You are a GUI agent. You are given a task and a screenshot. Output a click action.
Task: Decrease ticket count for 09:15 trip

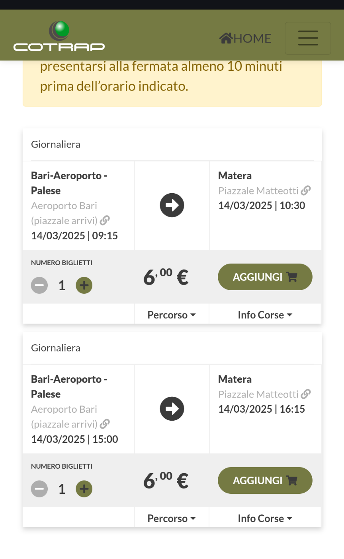click(x=39, y=285)
